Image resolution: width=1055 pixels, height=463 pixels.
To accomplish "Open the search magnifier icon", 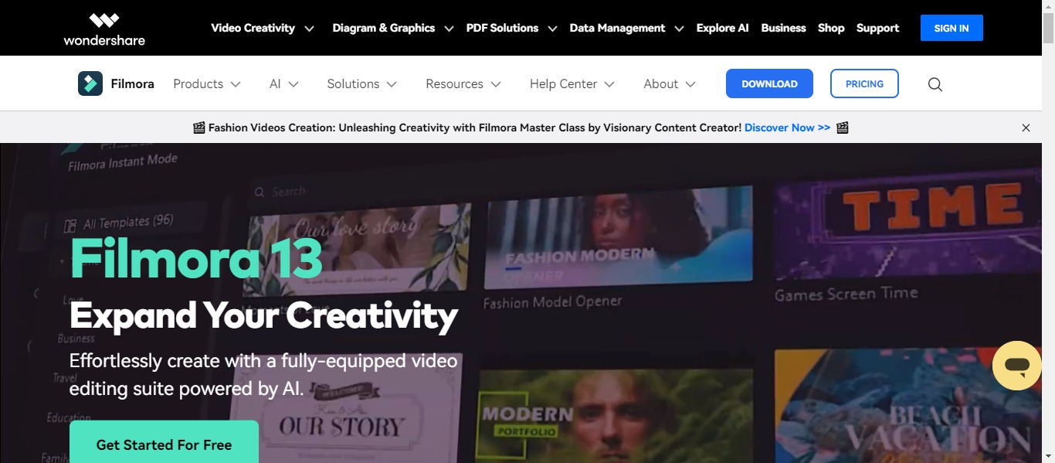I will click(x=935, y=84).
